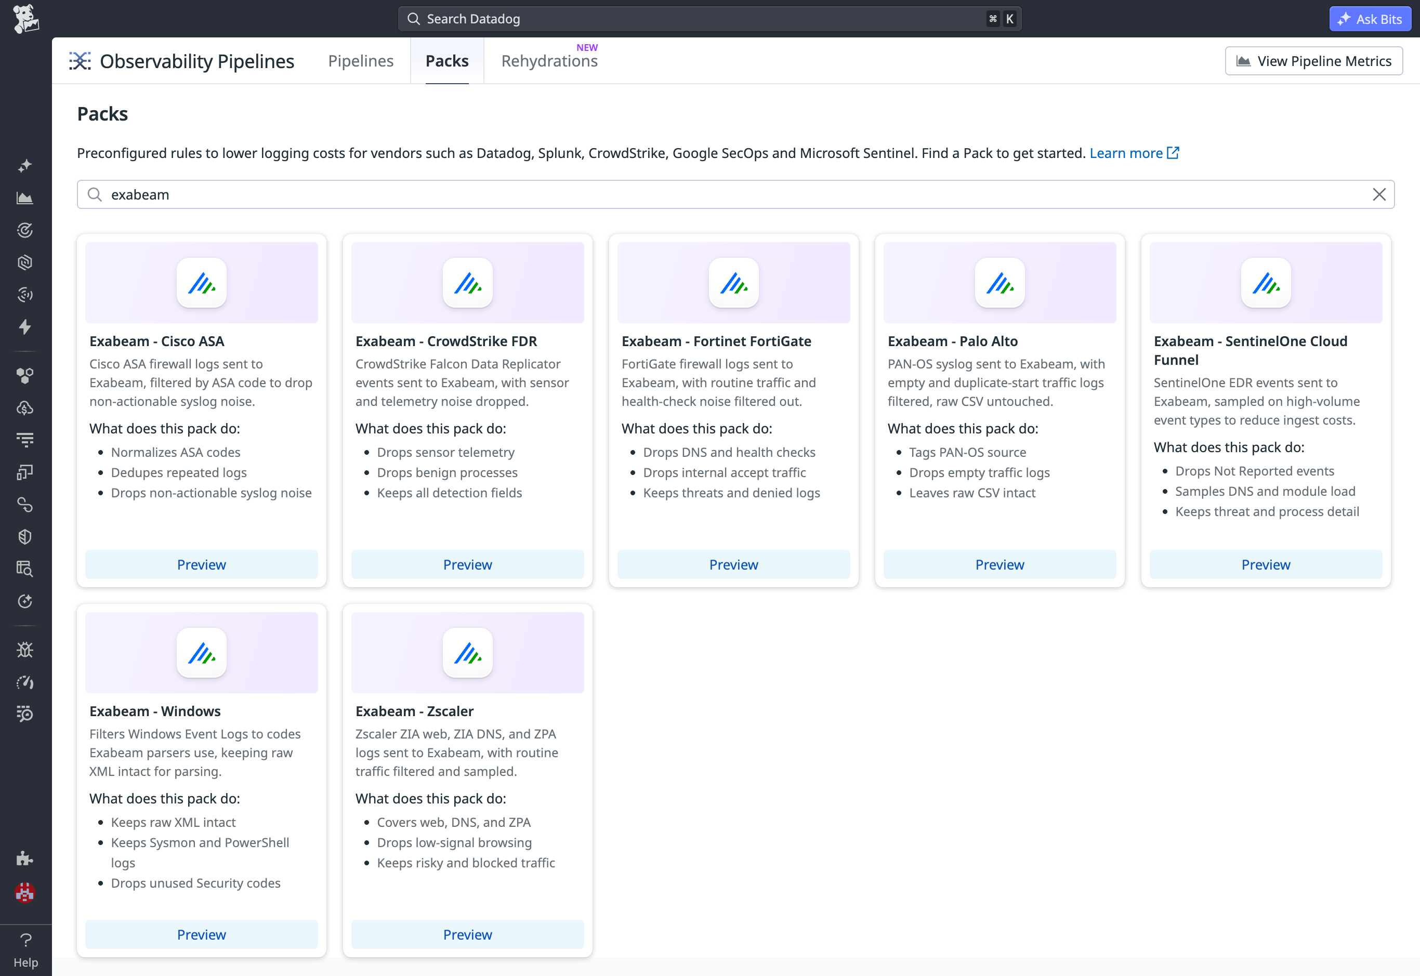Image resolution: width=1420 pixels, height=976 pixels.
Task: Click the sparkle icon in the sidebar
Action: [x=25, y=166]
